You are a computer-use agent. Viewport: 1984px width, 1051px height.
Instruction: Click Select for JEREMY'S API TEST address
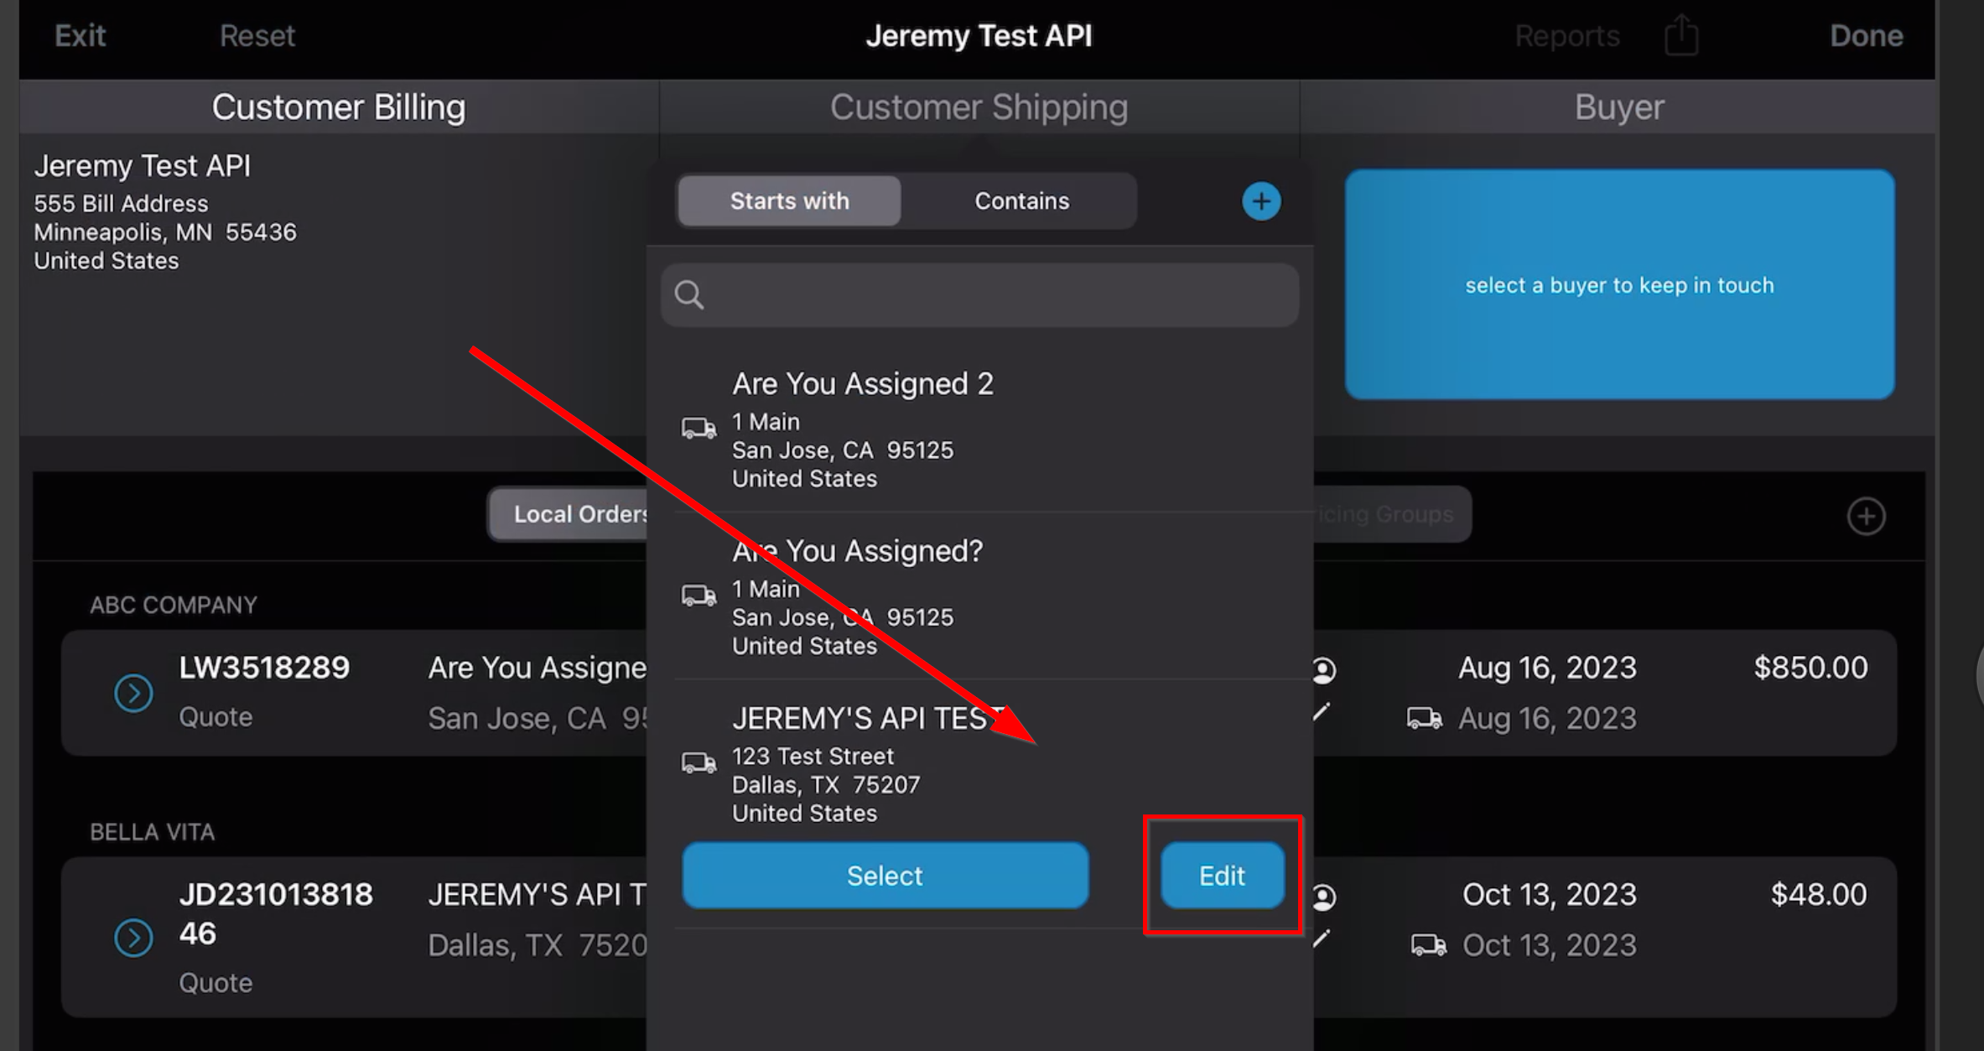pyautogui.click(x=885, y=875)
